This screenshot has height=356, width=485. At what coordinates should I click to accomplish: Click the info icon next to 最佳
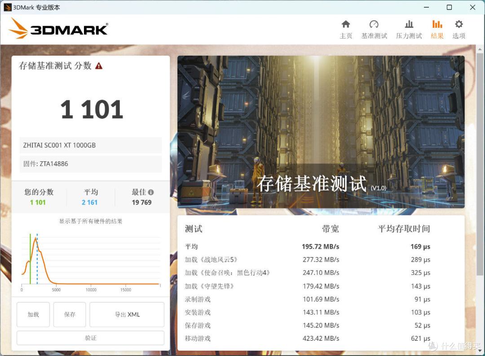[x=151, y=192]
